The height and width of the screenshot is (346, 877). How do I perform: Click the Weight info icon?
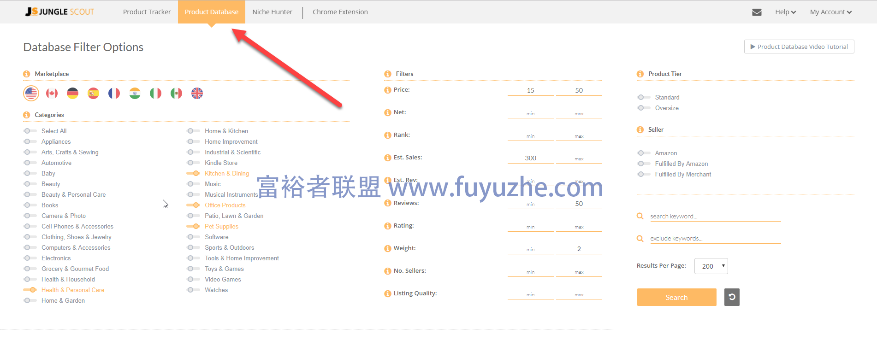pyautogui.click(x=388, y=248)
